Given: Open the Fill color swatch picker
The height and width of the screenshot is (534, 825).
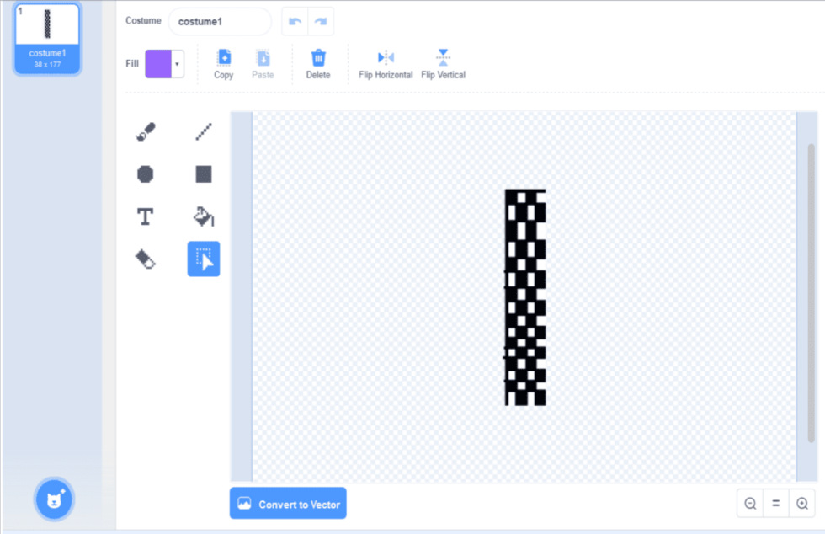Looking at the screenshot, I should [157, 63].
